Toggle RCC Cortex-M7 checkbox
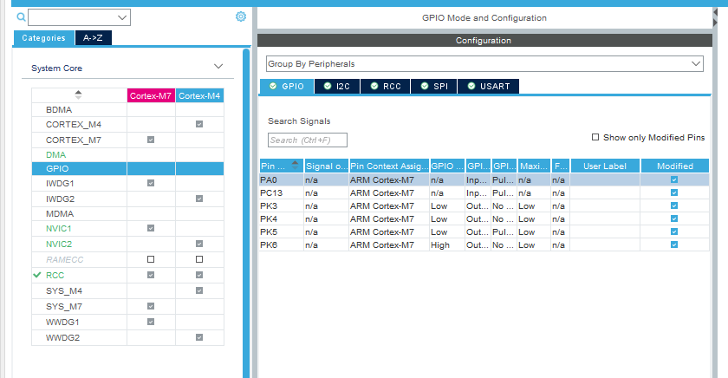 tap(151, 275)
